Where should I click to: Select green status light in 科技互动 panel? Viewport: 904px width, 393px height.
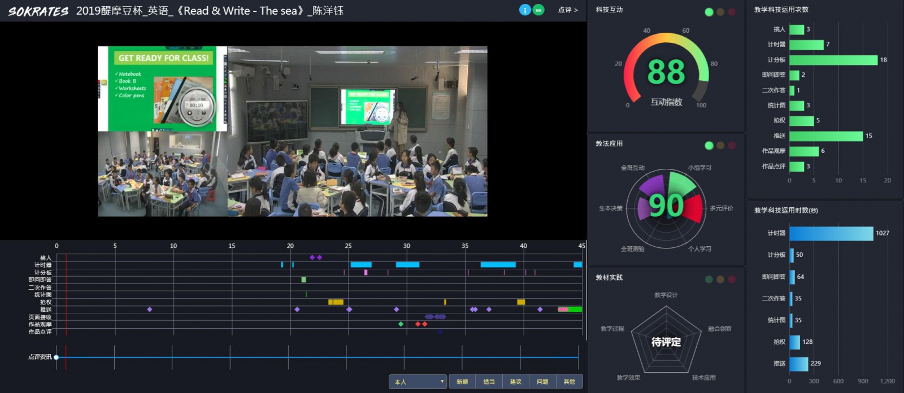pos(709,12)
